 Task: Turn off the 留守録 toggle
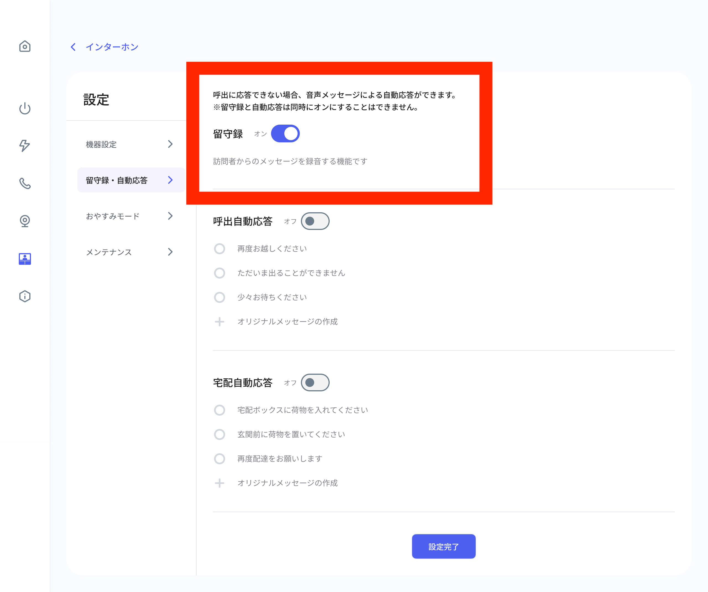click(x=285, y=134)
